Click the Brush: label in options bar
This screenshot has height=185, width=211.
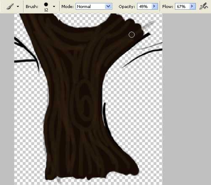[32, 7]
